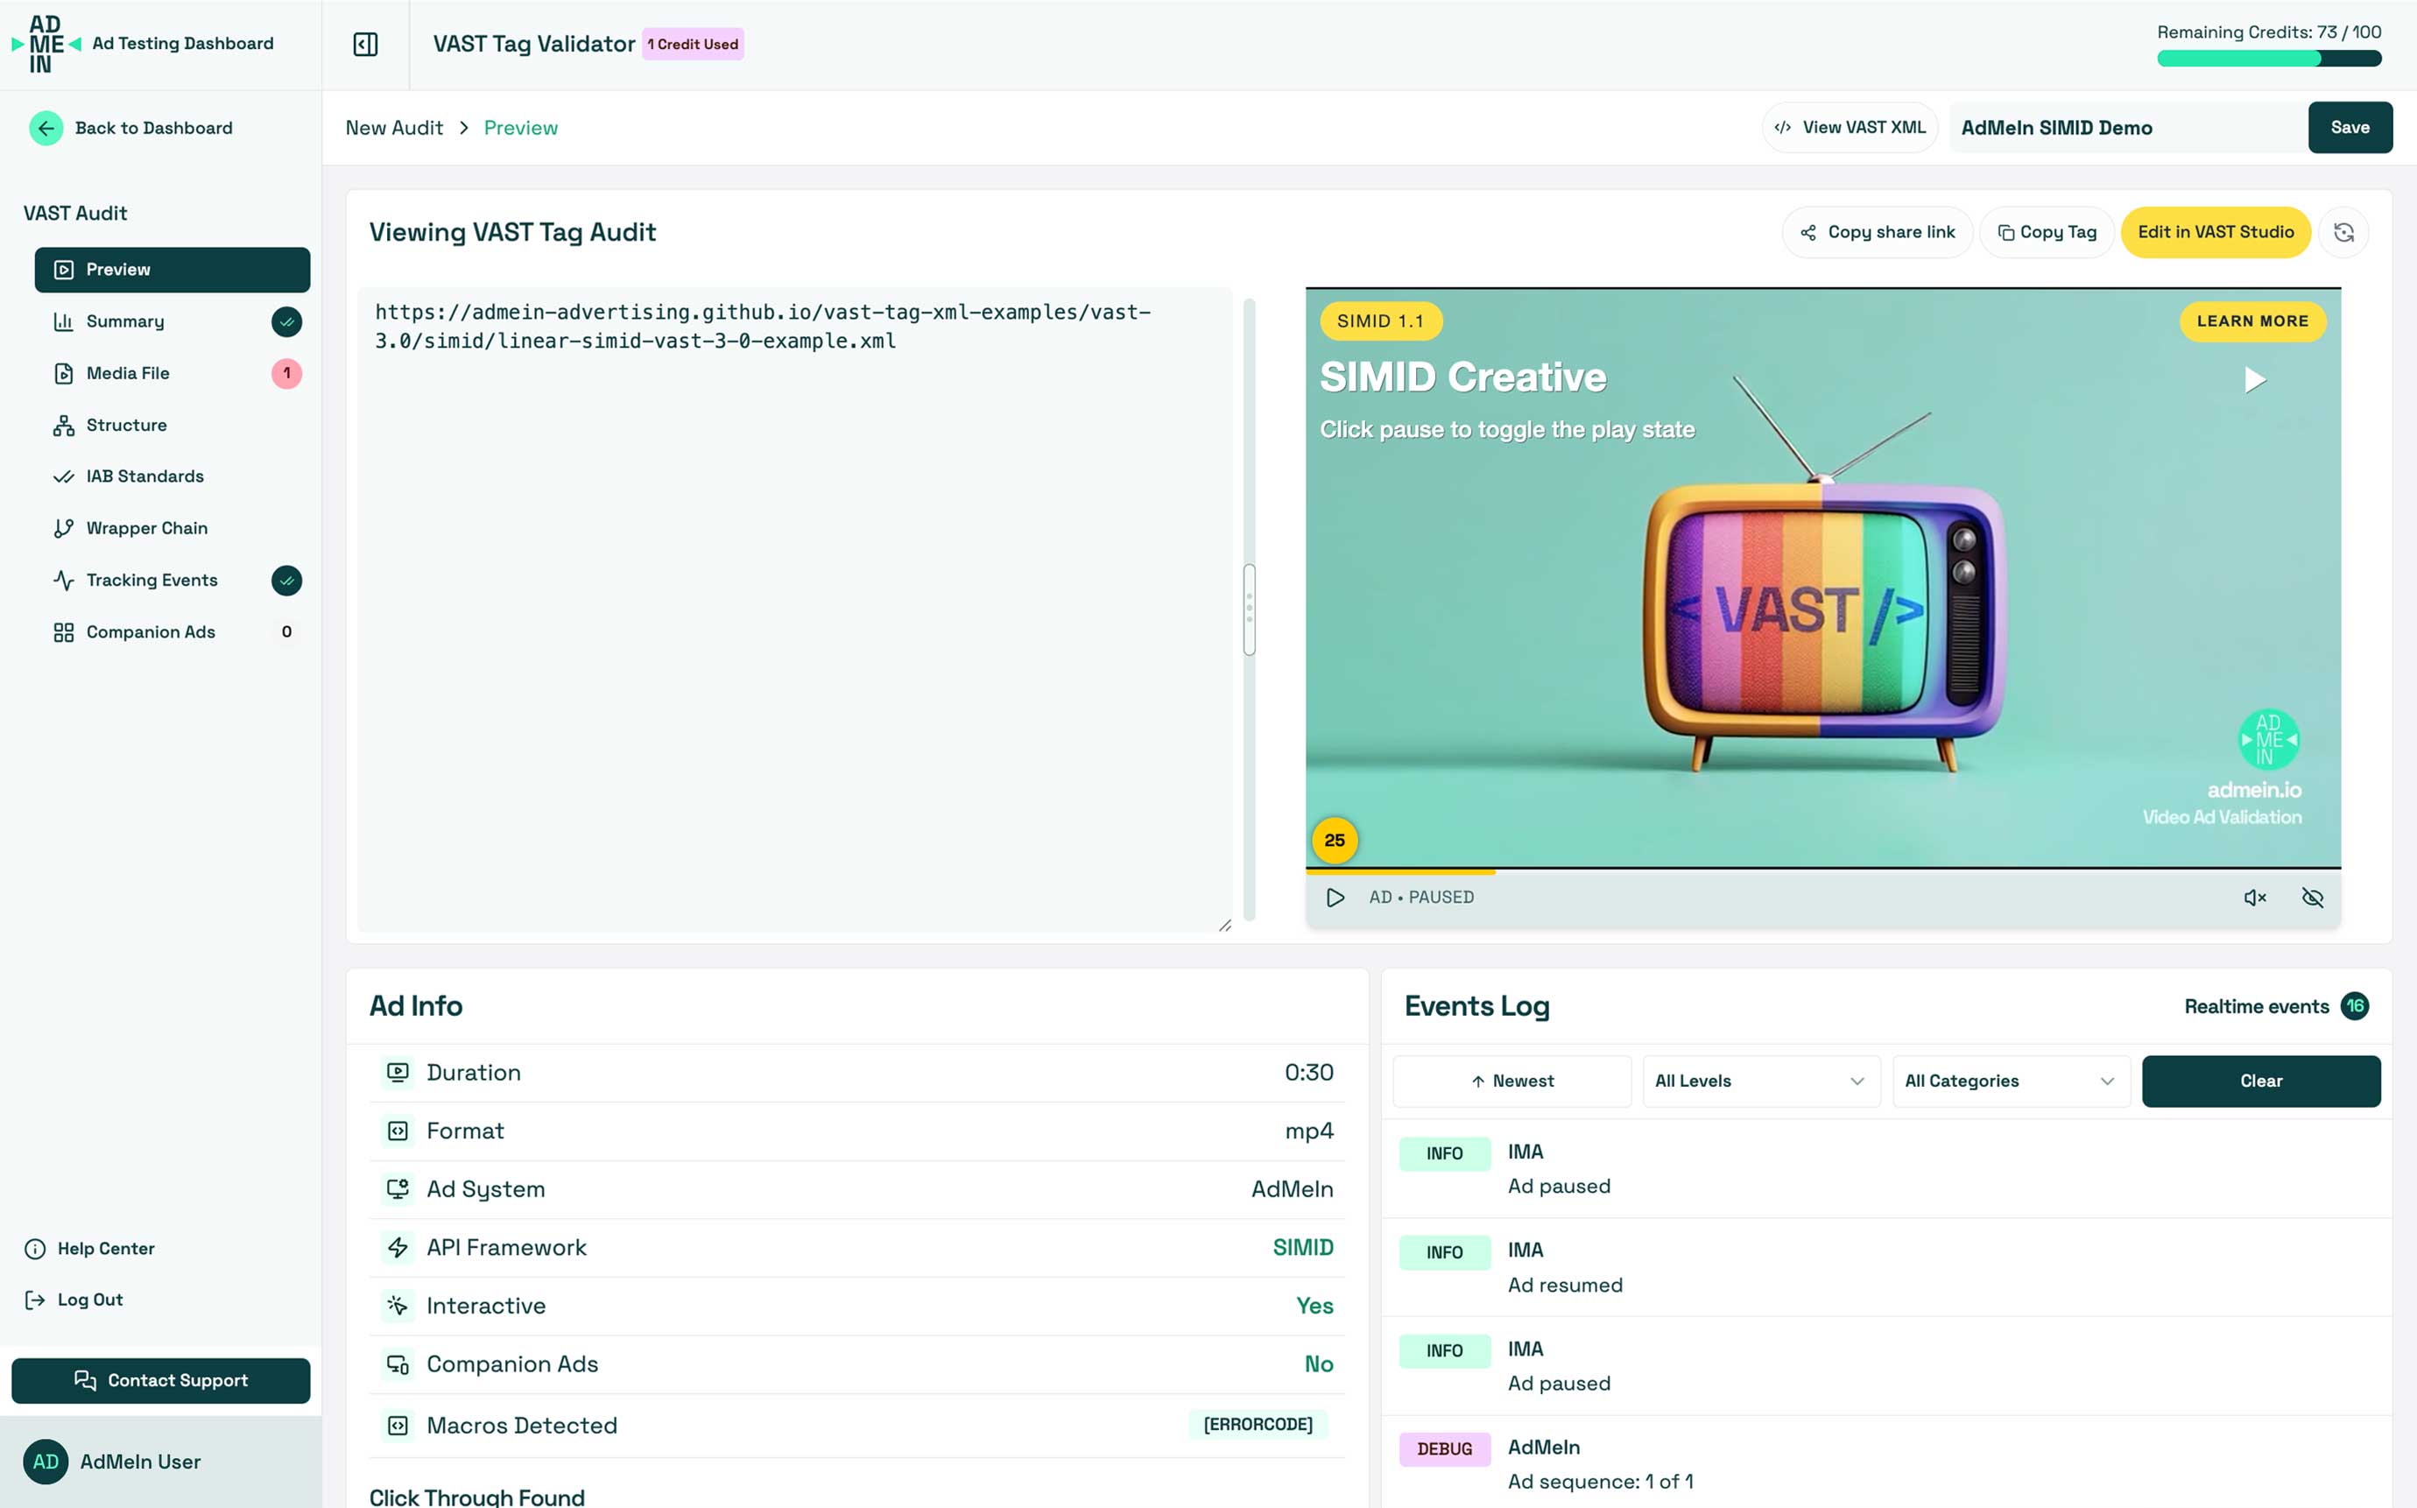Toggle overlay visibility with the eye-off icon
Viewport: 2417px width, 1508px height.
pos(2312,898)
